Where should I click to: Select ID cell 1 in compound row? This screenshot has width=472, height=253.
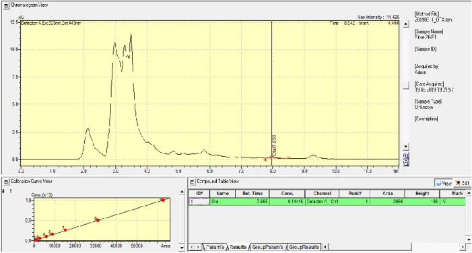pos(199,202)
